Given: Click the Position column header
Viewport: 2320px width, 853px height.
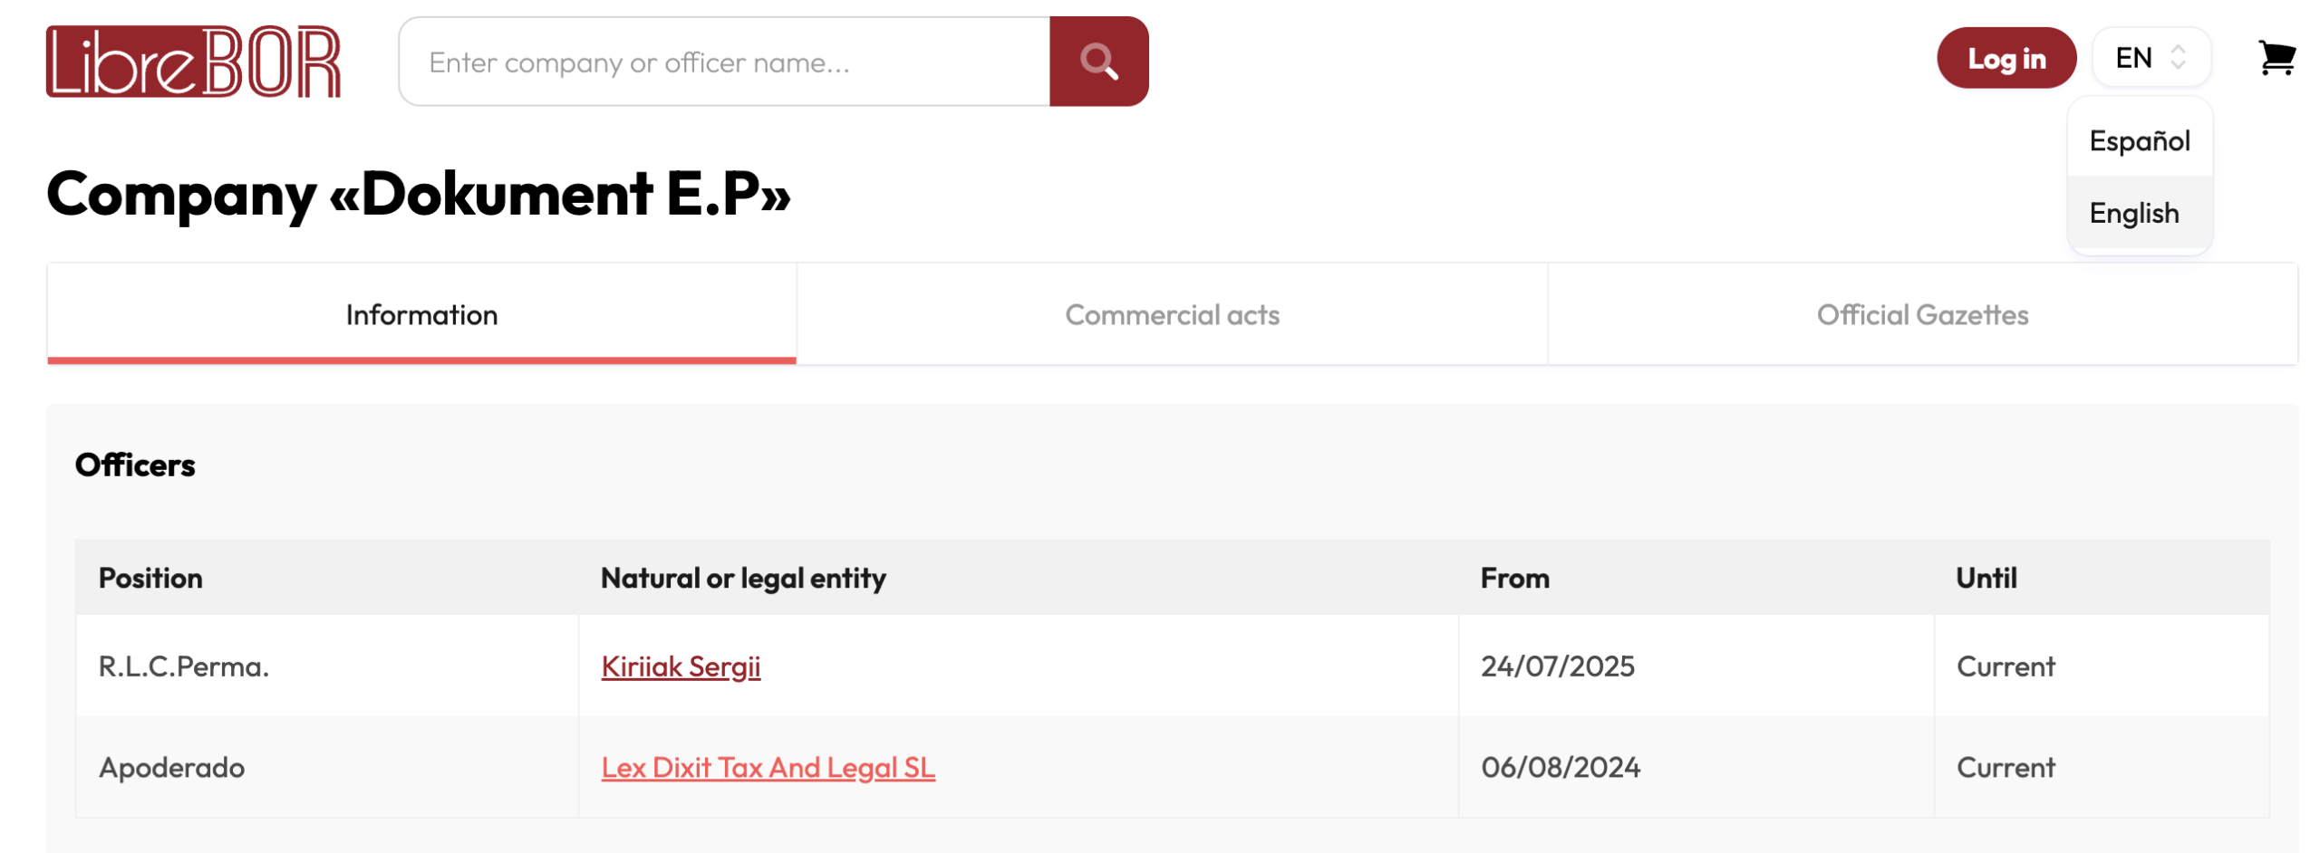Looking at the screenshot, I should tap(150, 579).
